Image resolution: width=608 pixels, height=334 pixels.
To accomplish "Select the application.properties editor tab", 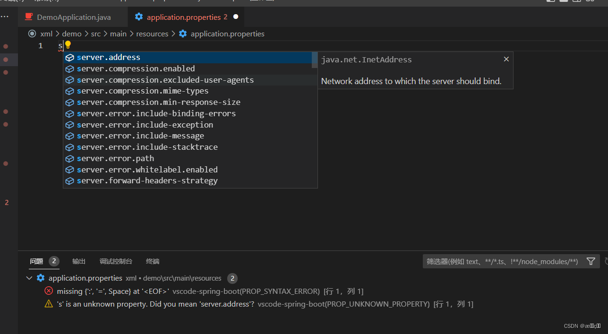I will tap(186, 17).
